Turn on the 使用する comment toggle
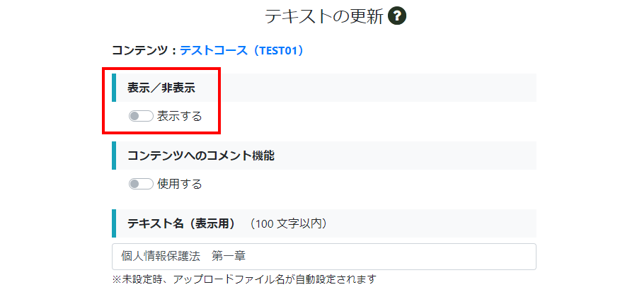637x292 pixels. [x=141, y=184]
